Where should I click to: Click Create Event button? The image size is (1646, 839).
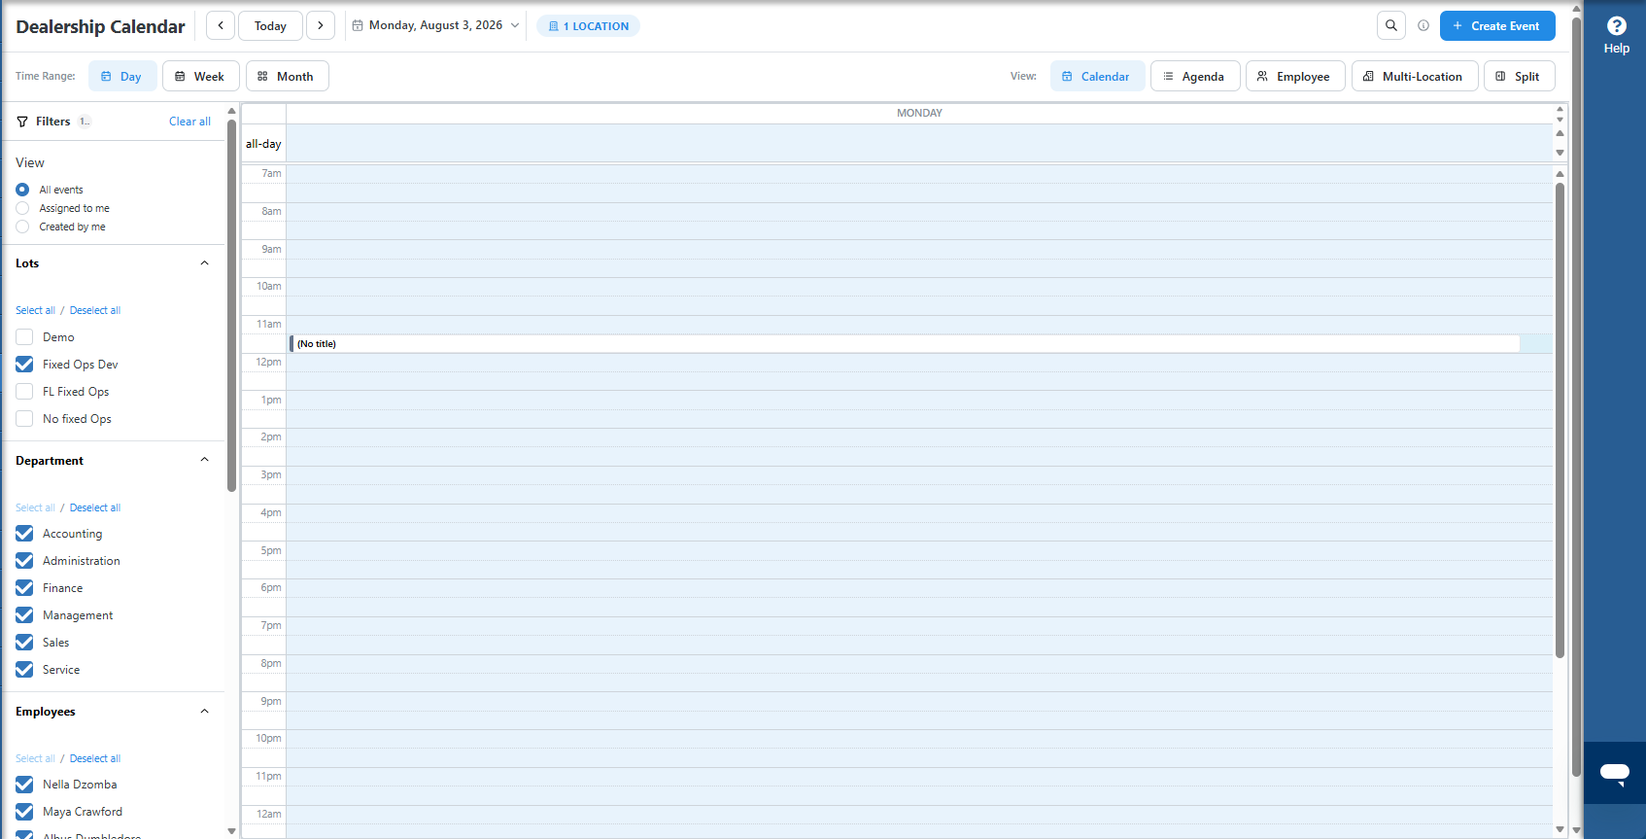pyautogui.click(x=1497, y=26)
